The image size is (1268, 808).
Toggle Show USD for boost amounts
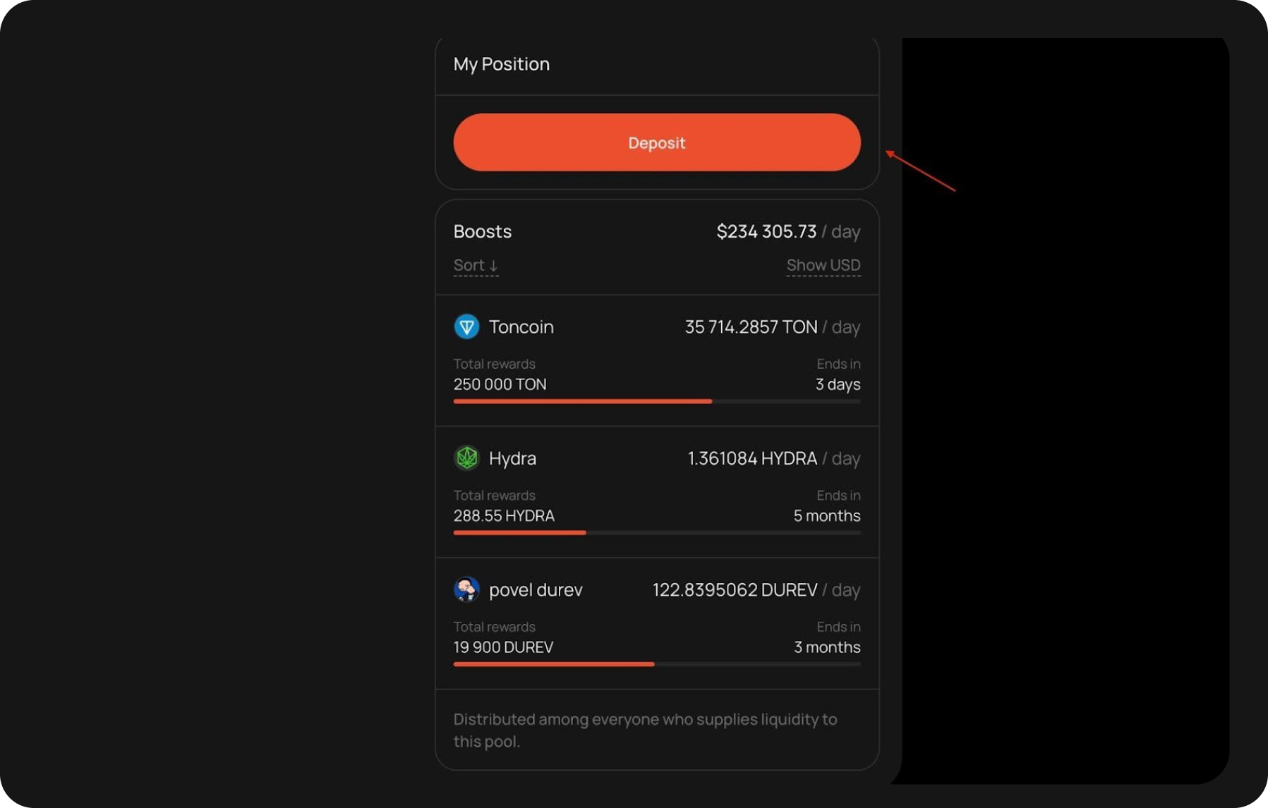coord(823,265)
